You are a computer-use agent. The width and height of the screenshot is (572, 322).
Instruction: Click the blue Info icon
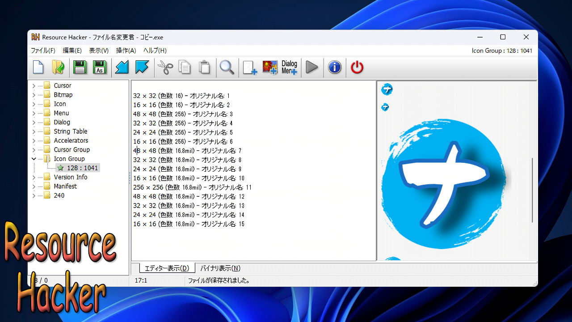coord(334,68)
